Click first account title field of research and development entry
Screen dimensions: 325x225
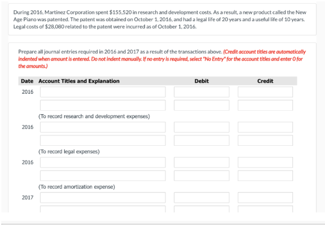103,92
